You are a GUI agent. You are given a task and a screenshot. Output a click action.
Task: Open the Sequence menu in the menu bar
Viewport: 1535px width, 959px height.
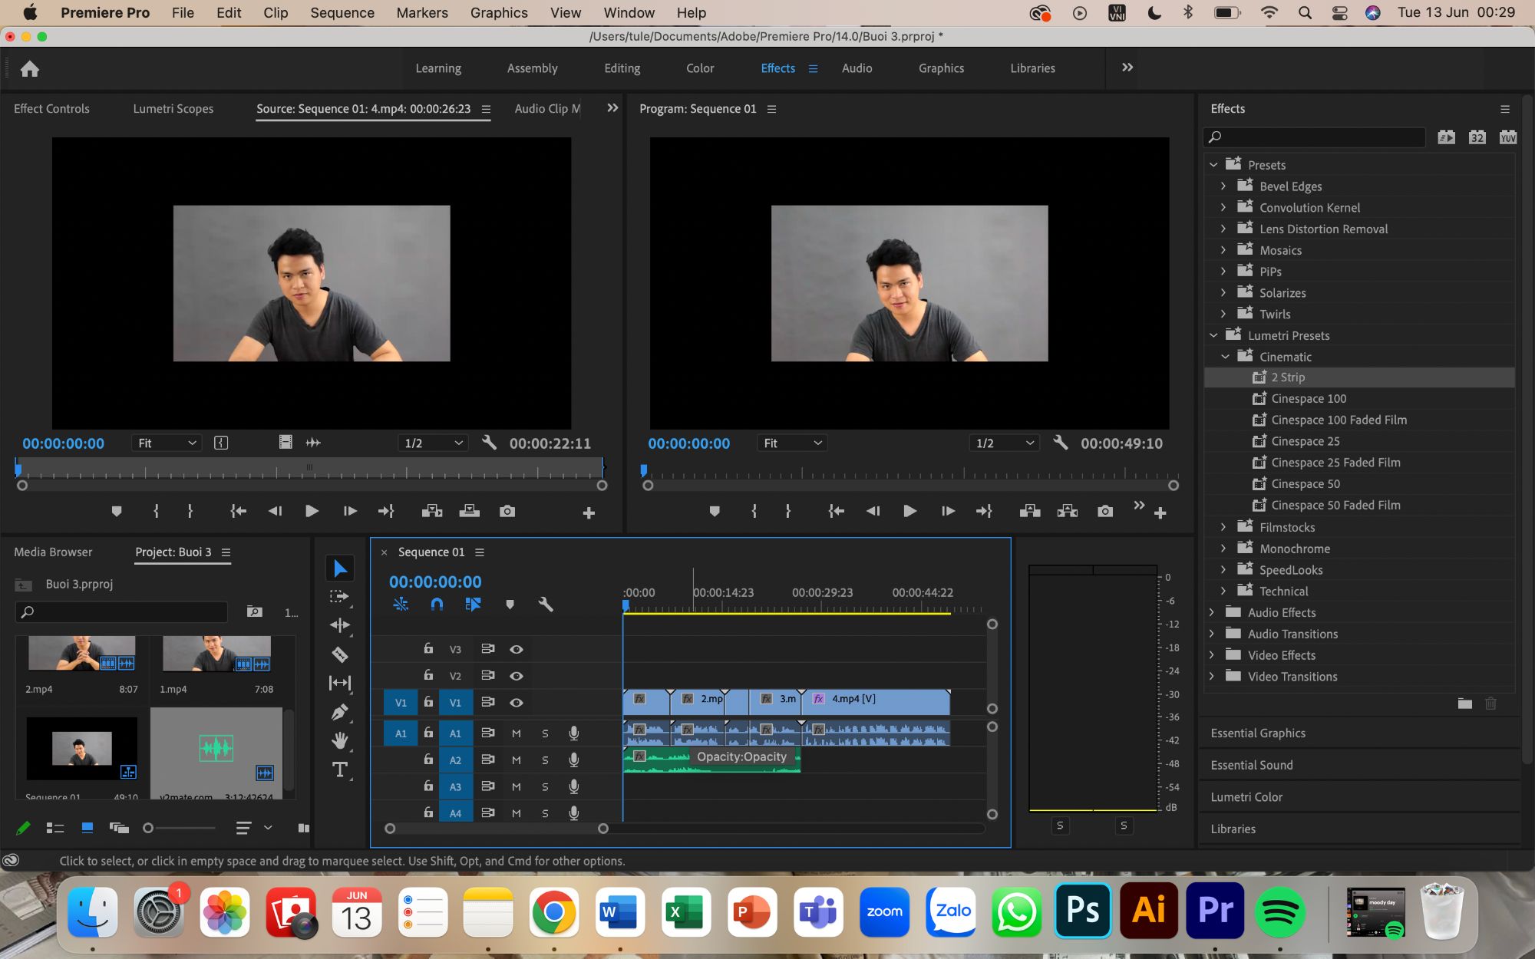(342, 13)
